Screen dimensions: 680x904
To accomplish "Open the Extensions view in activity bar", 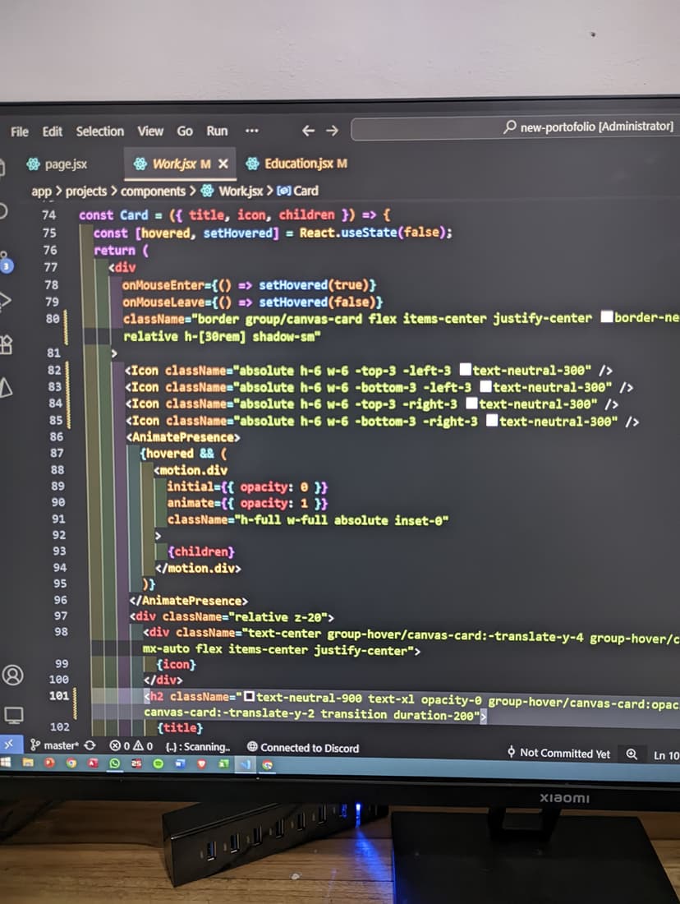I will point(6,344).
